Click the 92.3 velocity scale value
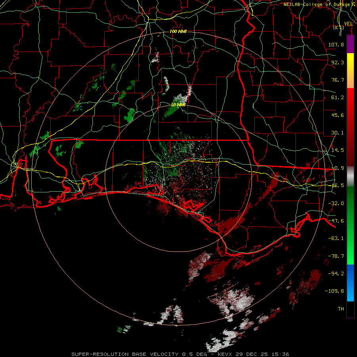The image size is (357, 357). click(338, 62)
